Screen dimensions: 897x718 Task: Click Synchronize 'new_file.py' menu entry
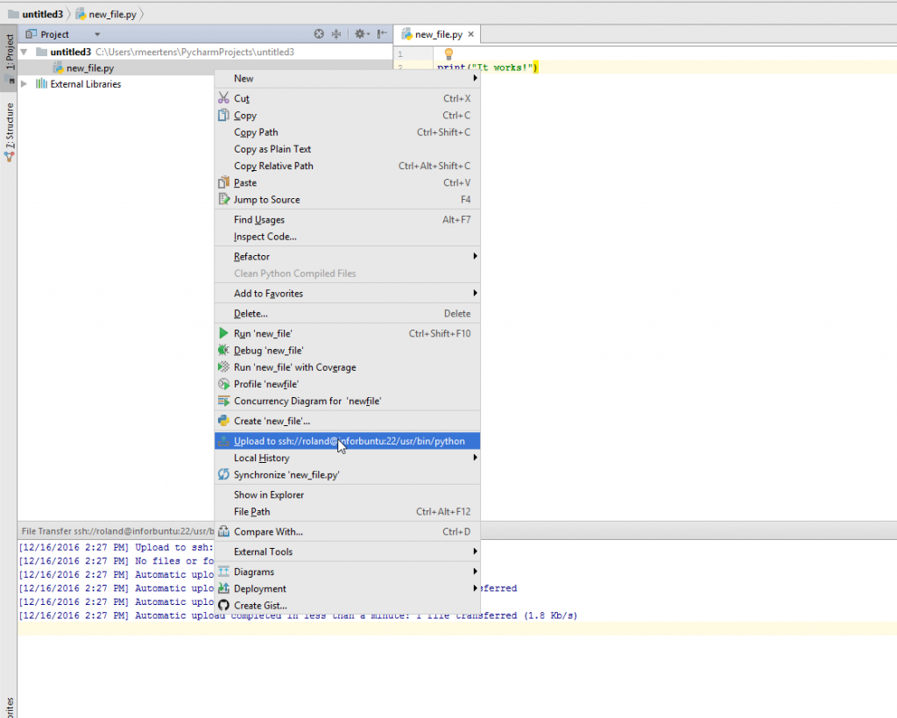point(286,475)
